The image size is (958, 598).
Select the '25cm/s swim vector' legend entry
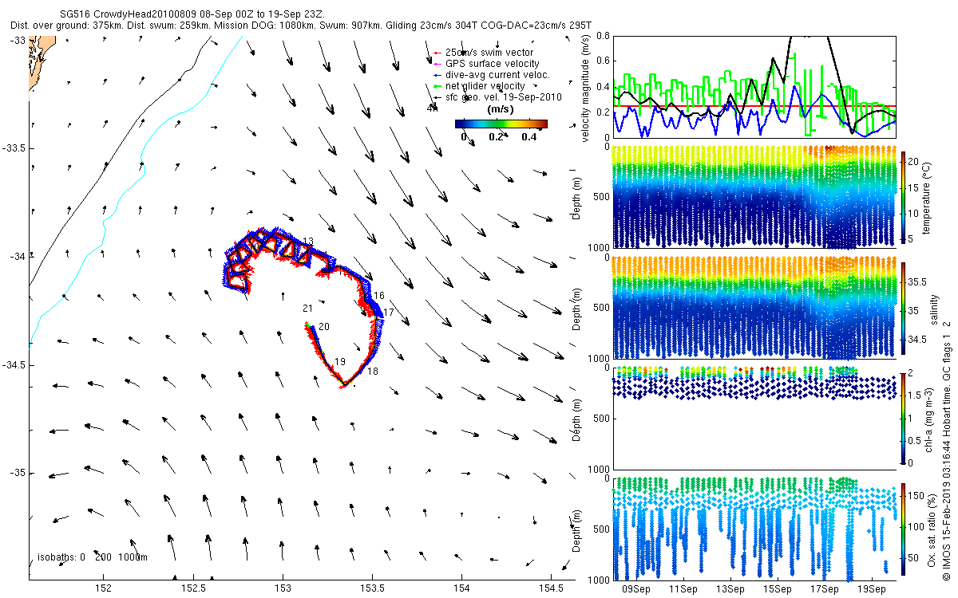point(489,53)
